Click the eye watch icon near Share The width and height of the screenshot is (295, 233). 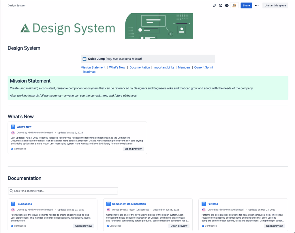coord(227,5)
